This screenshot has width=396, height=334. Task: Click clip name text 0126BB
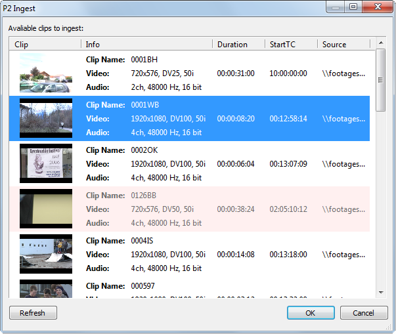click(143, 196)
